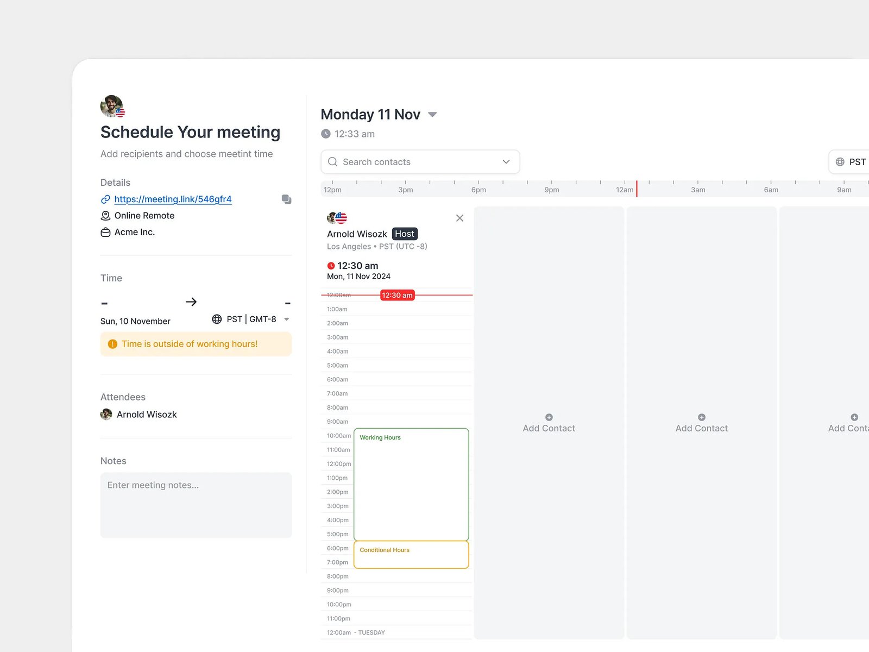Click the 3am mark on the horizontal timeline

pyautogui.click(x=698, y=189)
